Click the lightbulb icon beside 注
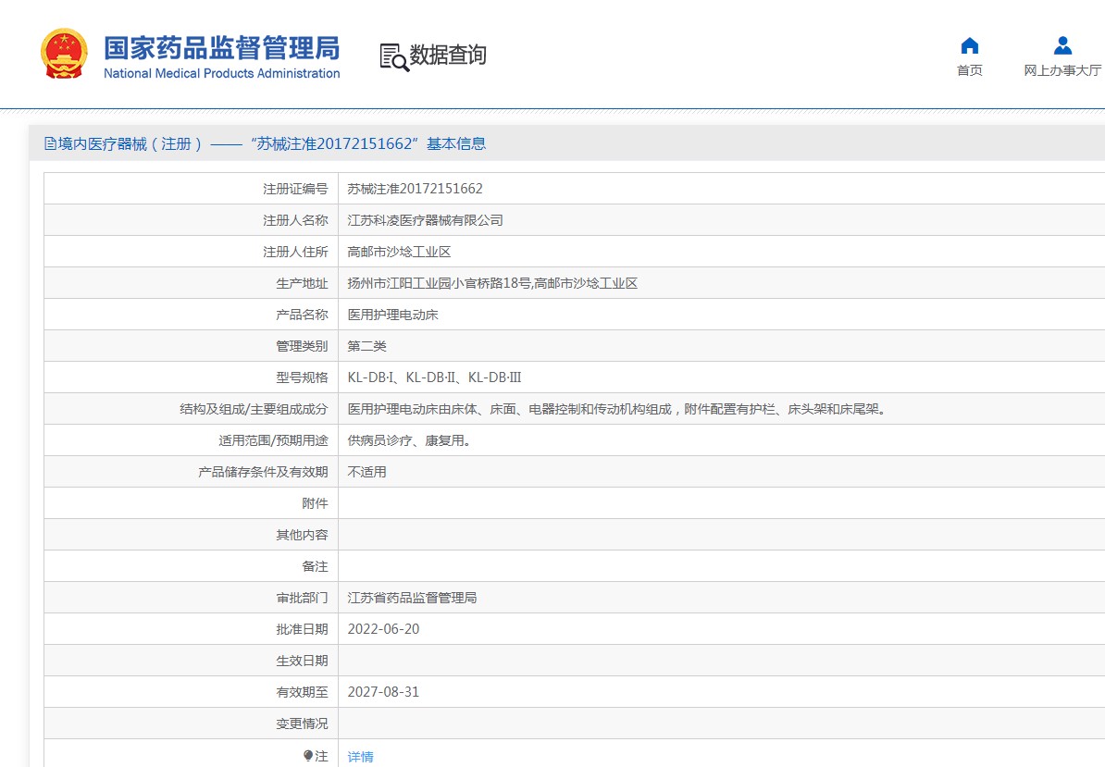 point(308,756)
